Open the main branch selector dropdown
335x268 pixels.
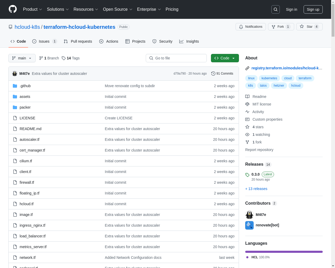22,58
